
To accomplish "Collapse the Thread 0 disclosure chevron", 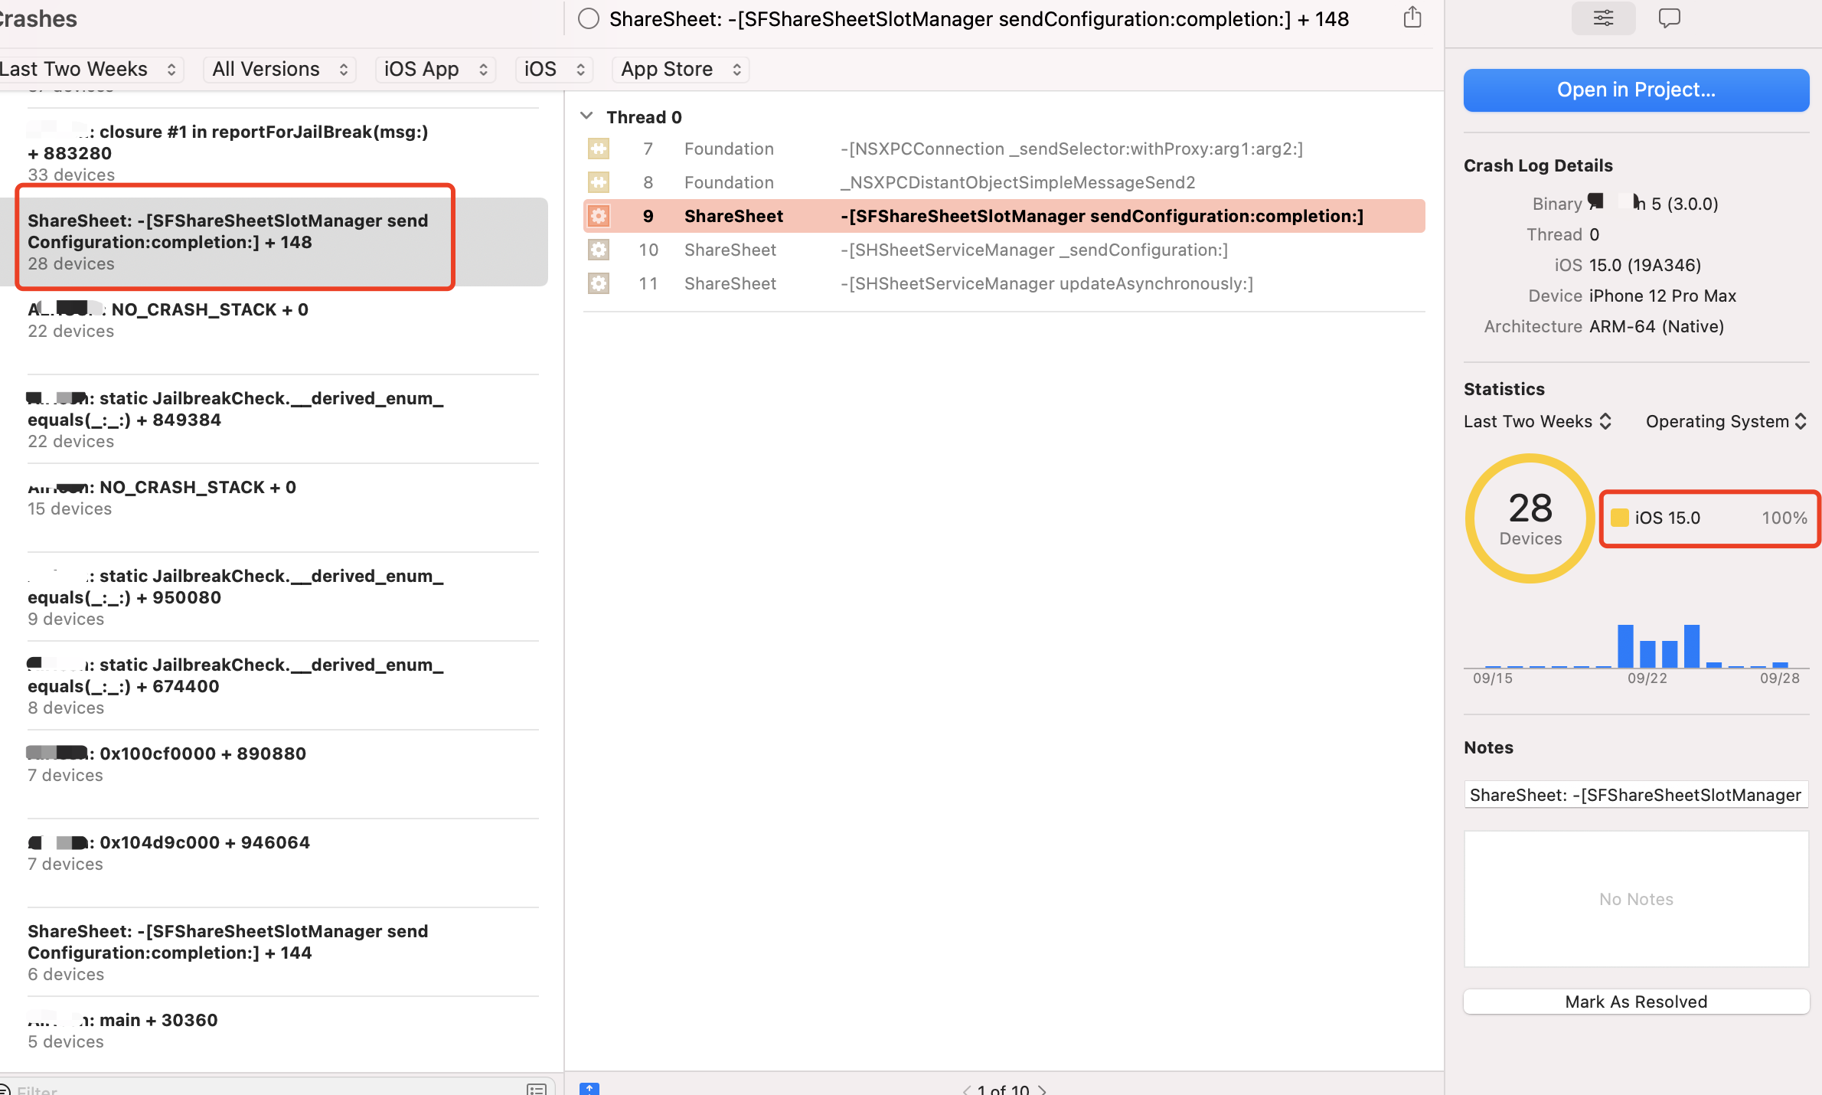I will pos(587,116).
